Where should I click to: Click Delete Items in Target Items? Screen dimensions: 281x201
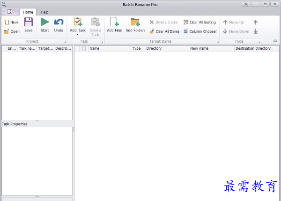[163, 22]
